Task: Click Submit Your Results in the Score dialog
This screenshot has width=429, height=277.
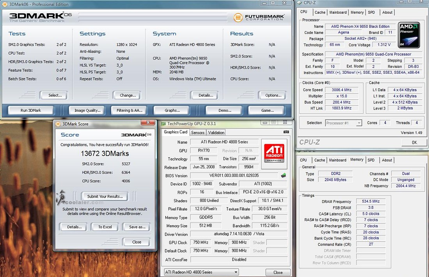Action: tap(105, 196)
